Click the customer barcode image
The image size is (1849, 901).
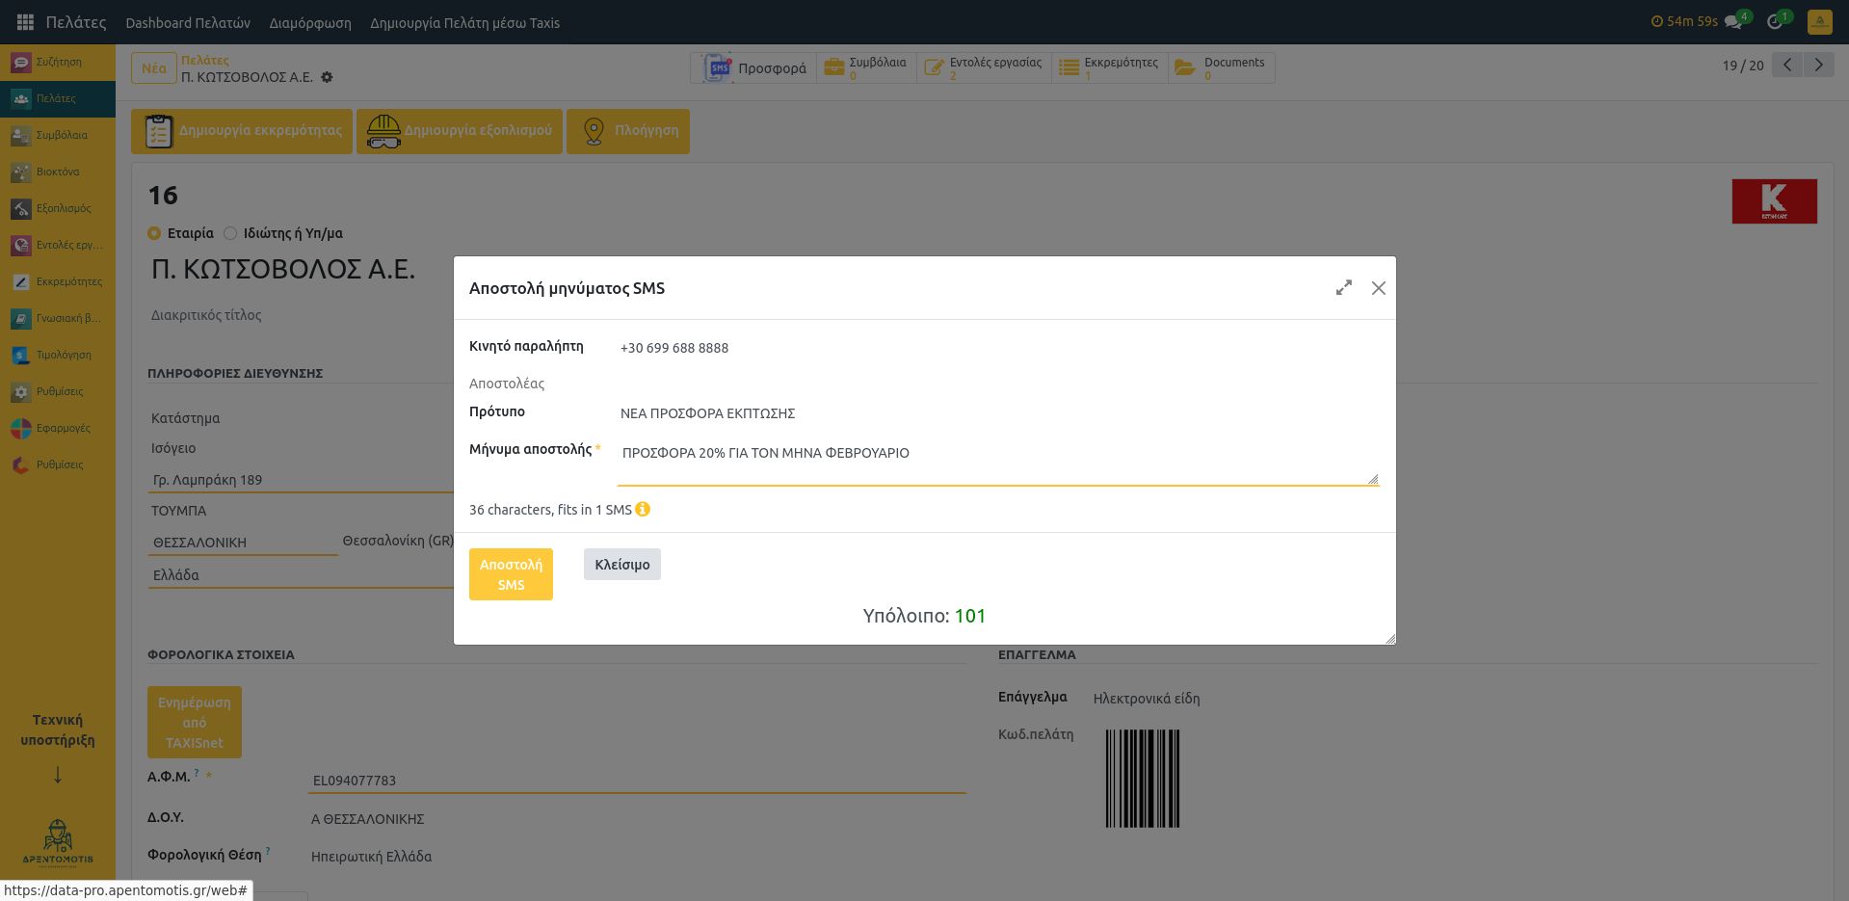pos(1143,779)
